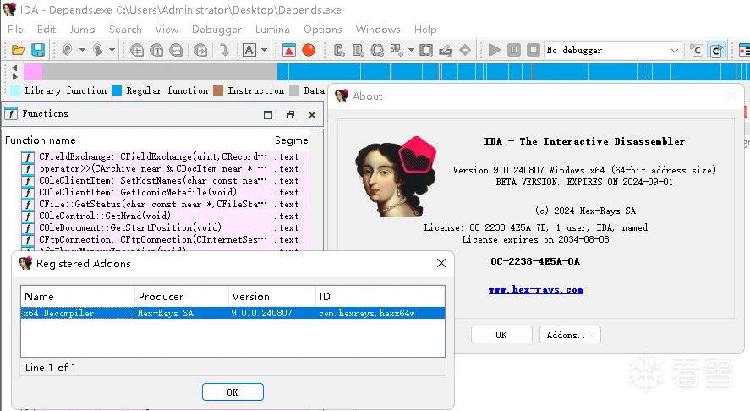The height and width of the screenshot is (411, 750).
Task: Click the Addons... button
Action: [570, 335]
